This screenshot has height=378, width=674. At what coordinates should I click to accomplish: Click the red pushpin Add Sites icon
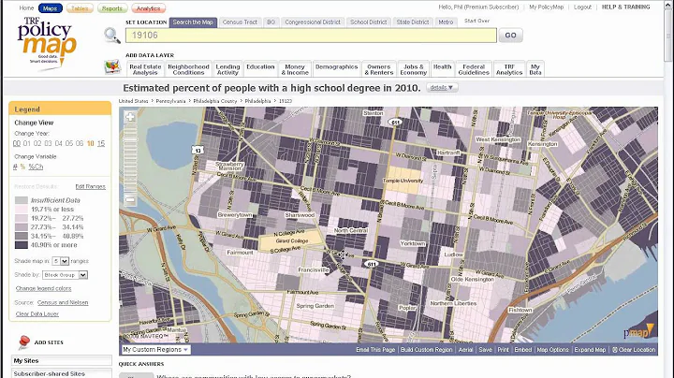tap(24, 342)
